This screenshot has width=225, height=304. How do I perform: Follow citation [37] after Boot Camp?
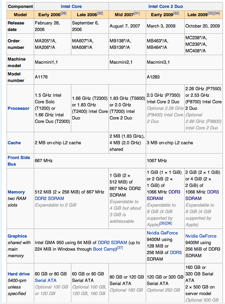point(120,248)
